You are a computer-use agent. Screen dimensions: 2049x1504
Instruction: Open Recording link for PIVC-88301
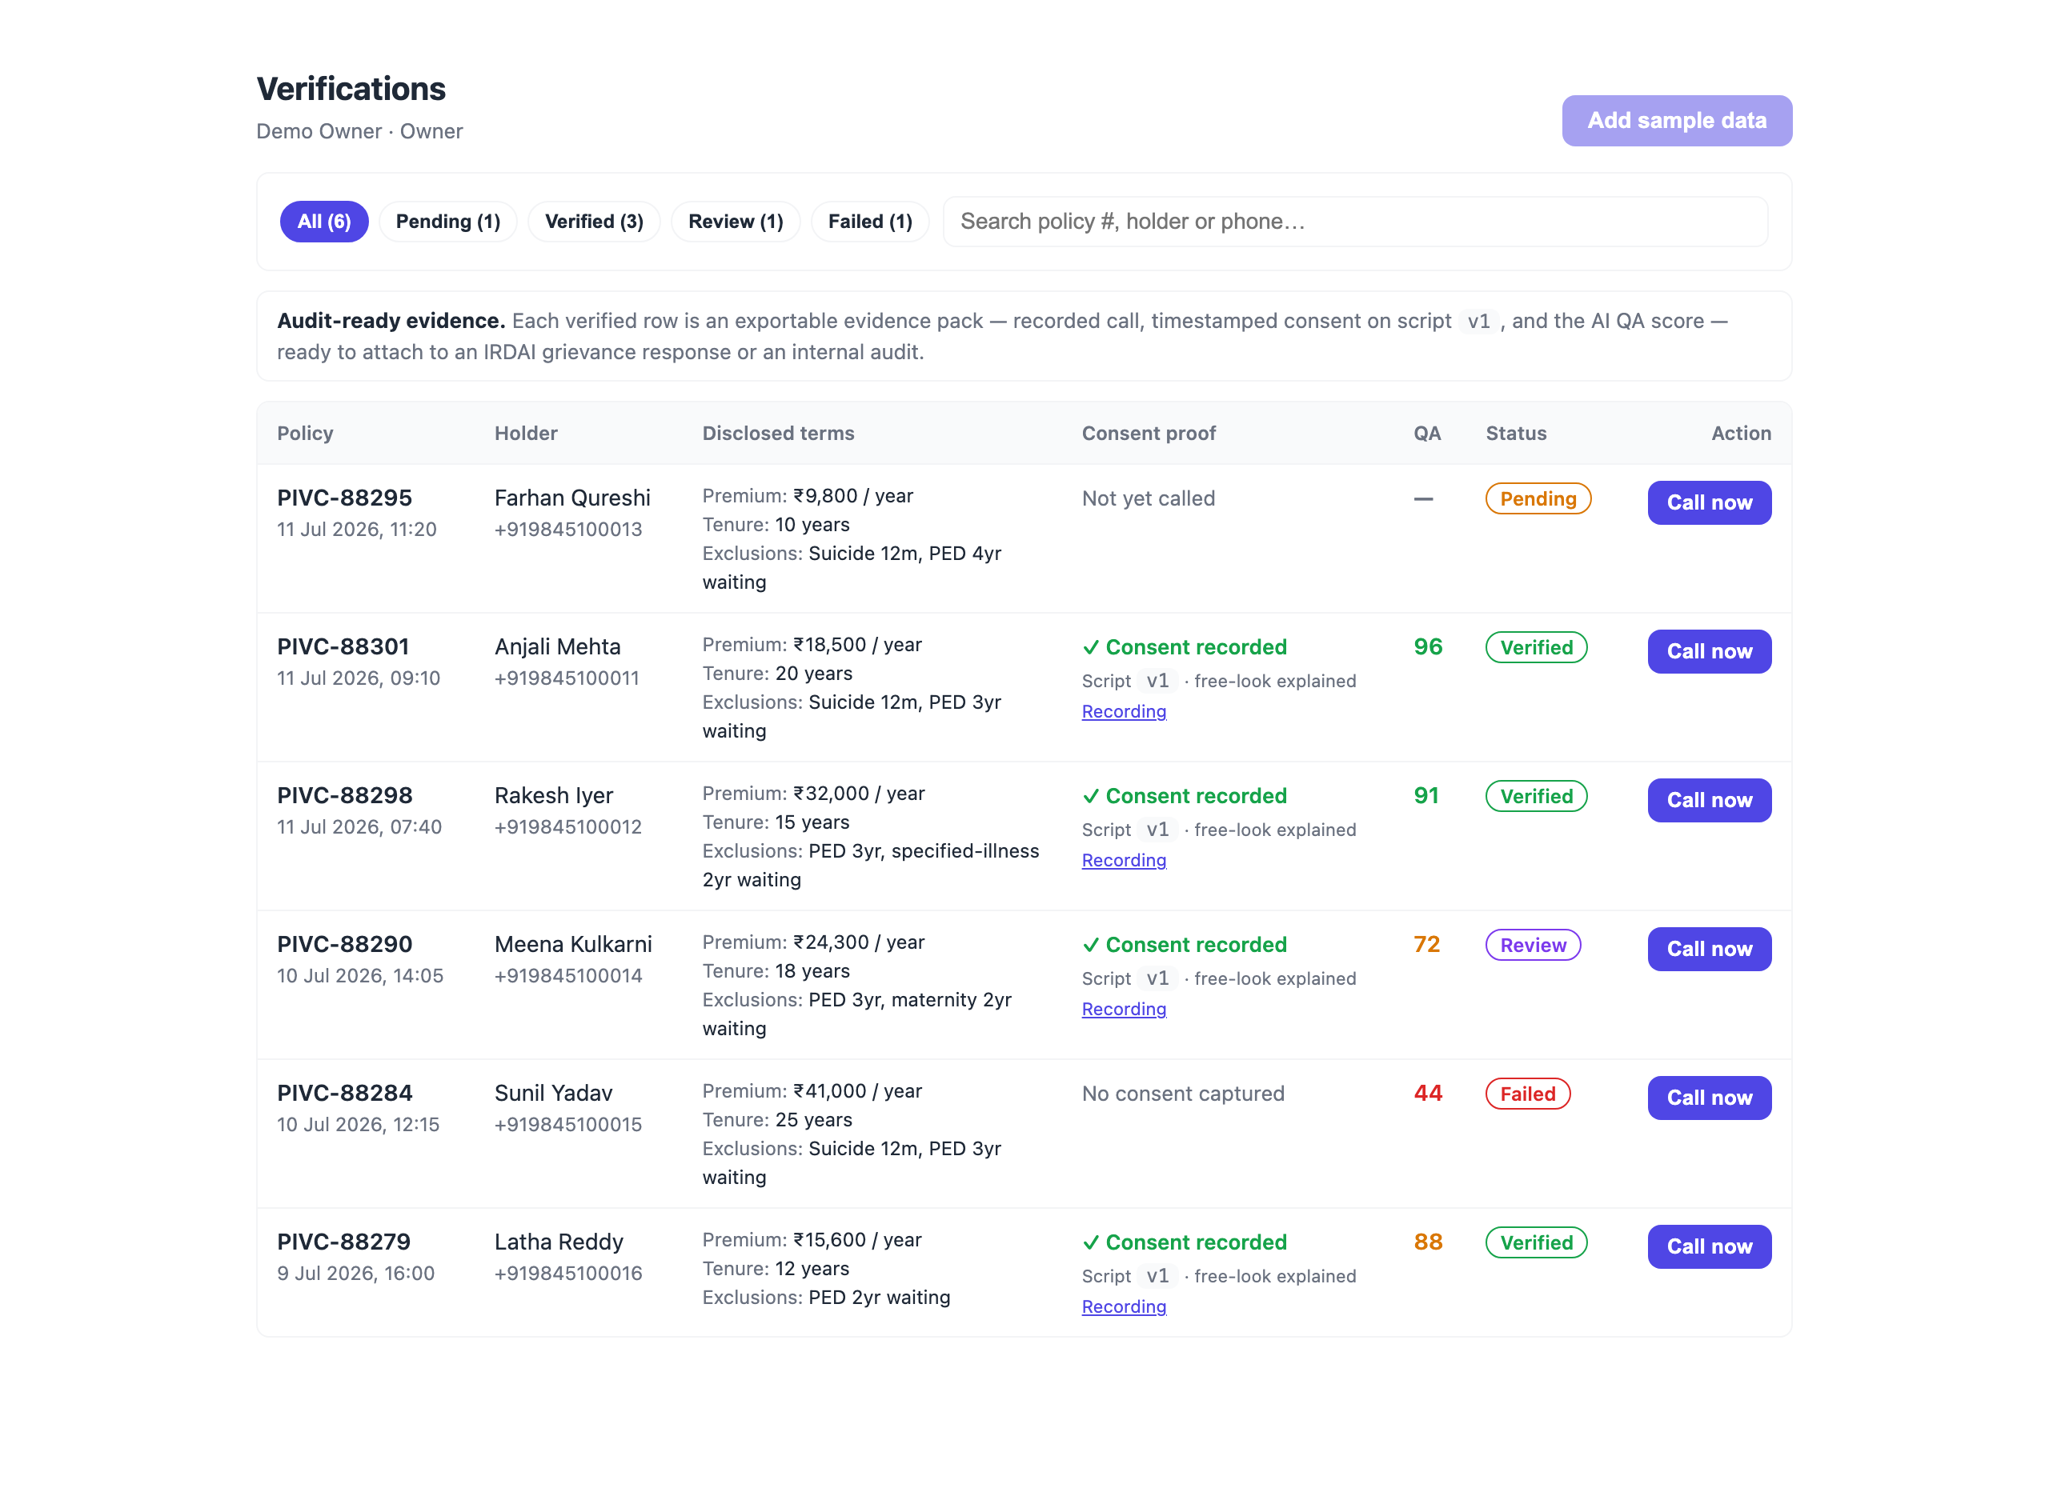(1123, 711)
